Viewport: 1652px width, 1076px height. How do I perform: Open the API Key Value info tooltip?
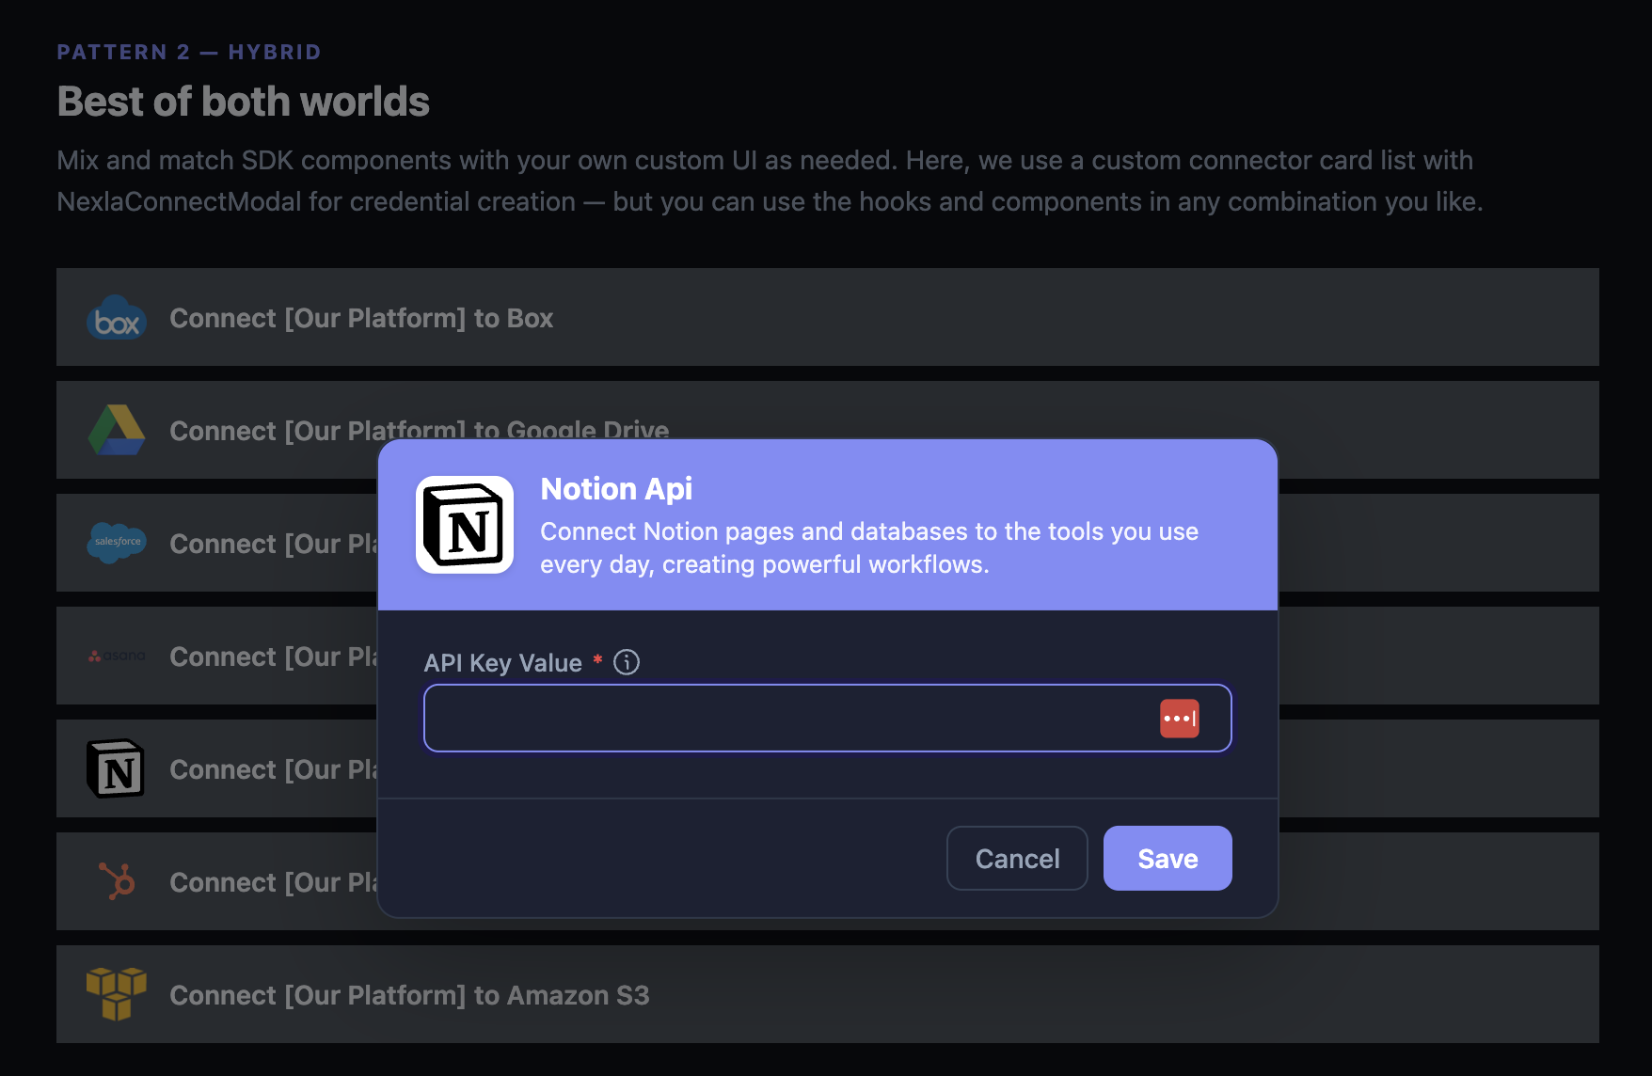click(626, 662)
